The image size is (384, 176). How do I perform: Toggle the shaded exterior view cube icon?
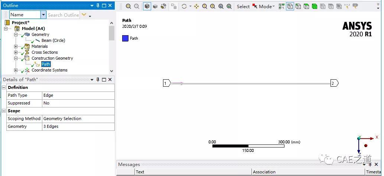point(147,6)
